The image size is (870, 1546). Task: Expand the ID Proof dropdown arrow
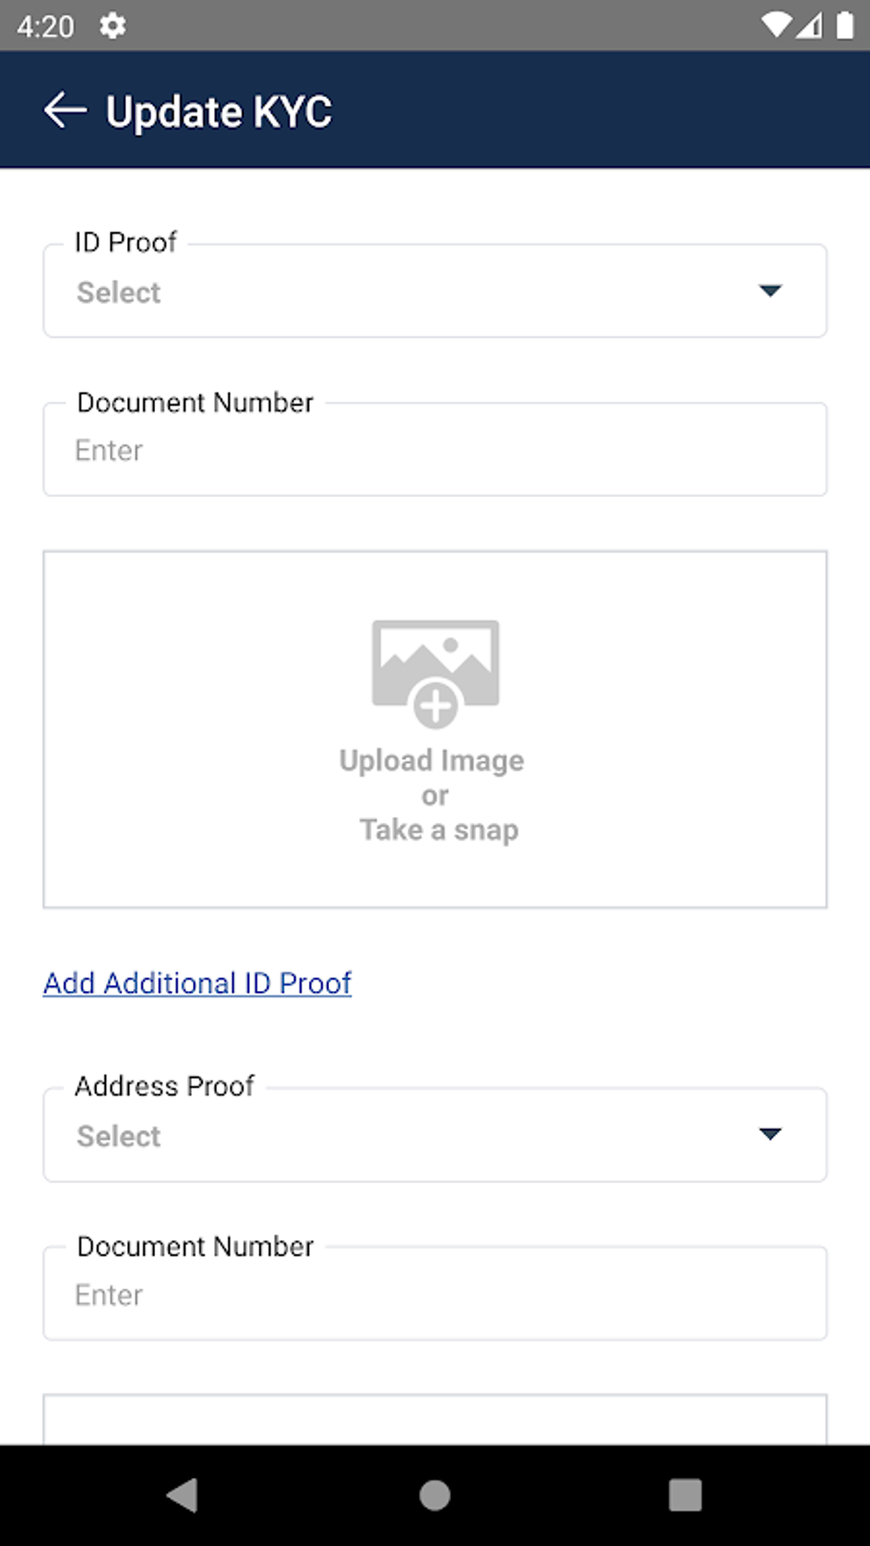pos(770,292)
